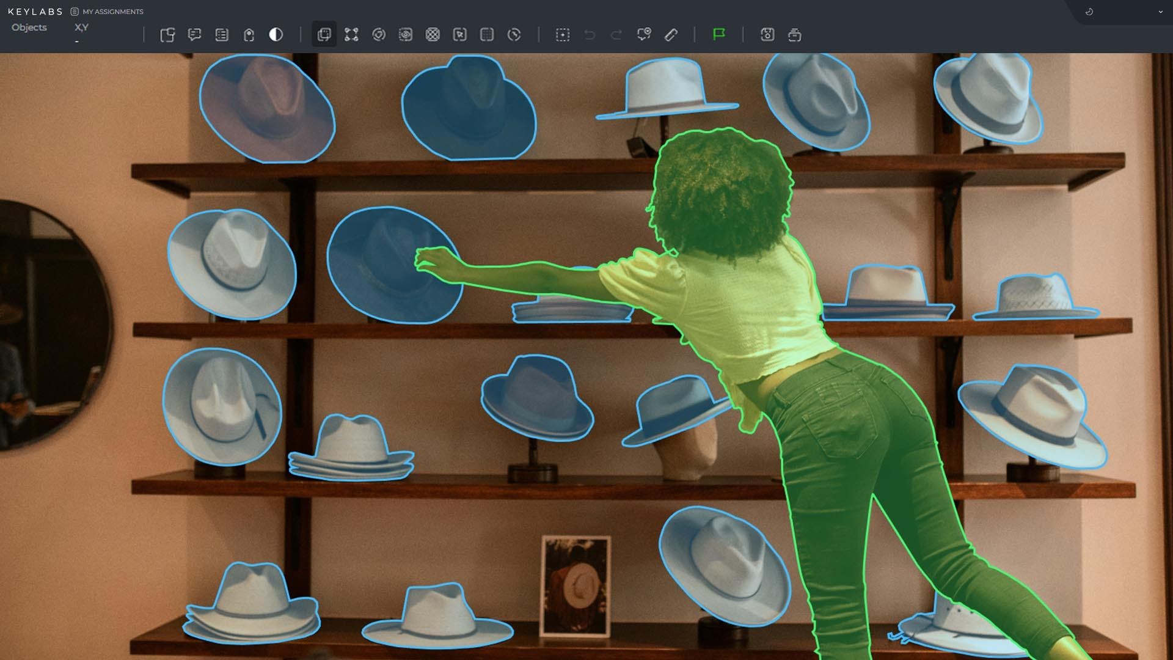Open the image contrast adjustment tool
Viewport: 1173px width, 660px height.
[x=276, y=35]
